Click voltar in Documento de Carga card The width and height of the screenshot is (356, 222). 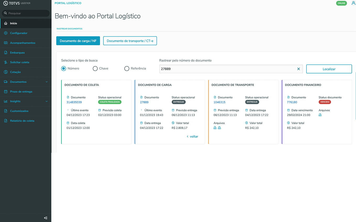[x=192, y=136]
